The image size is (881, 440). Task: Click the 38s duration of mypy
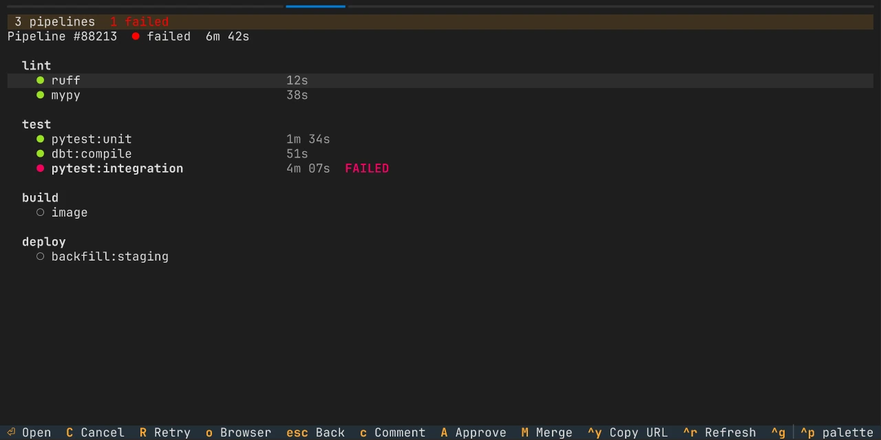(x=297, y=95)
